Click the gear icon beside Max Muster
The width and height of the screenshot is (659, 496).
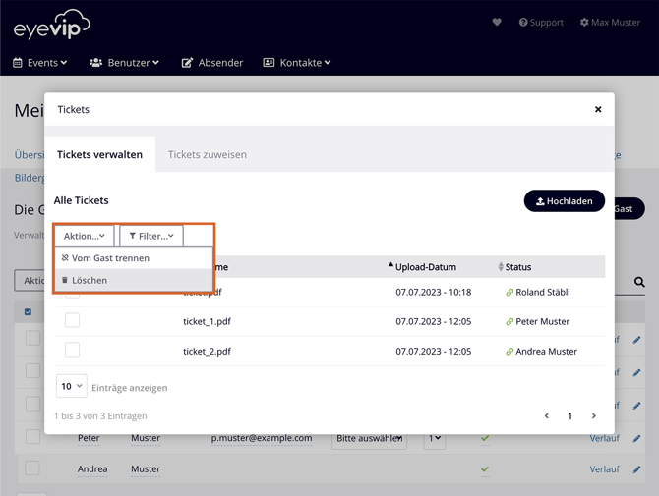click(584, 23)
